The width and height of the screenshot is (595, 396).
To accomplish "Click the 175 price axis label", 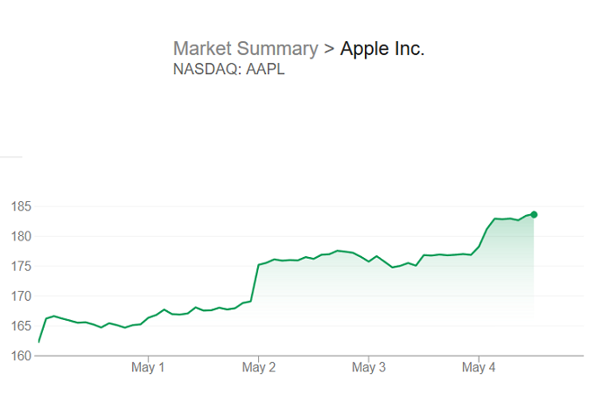I will coord(21,266).
